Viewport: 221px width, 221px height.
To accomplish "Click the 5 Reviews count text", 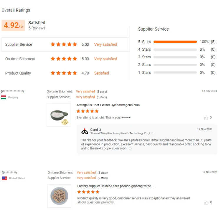I will pyautogui.click(x=37, y=28).
